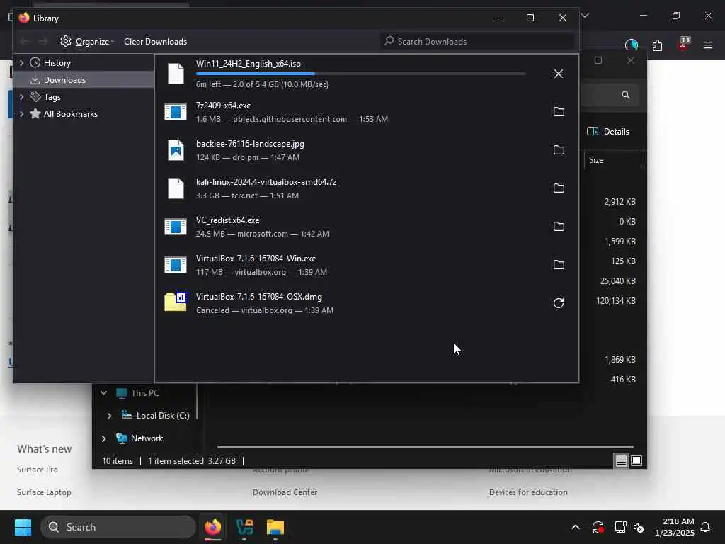Select kali-linux-2024.4-virtualbox-amd64.7z download entry

[366, 188]
